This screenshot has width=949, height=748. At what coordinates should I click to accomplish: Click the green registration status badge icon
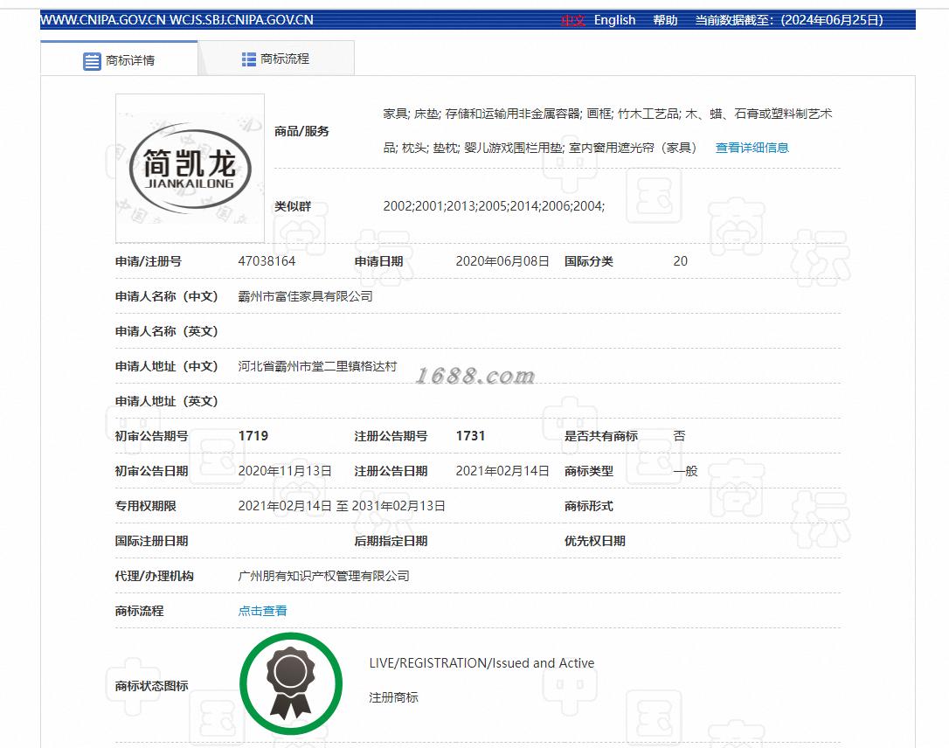291,684
